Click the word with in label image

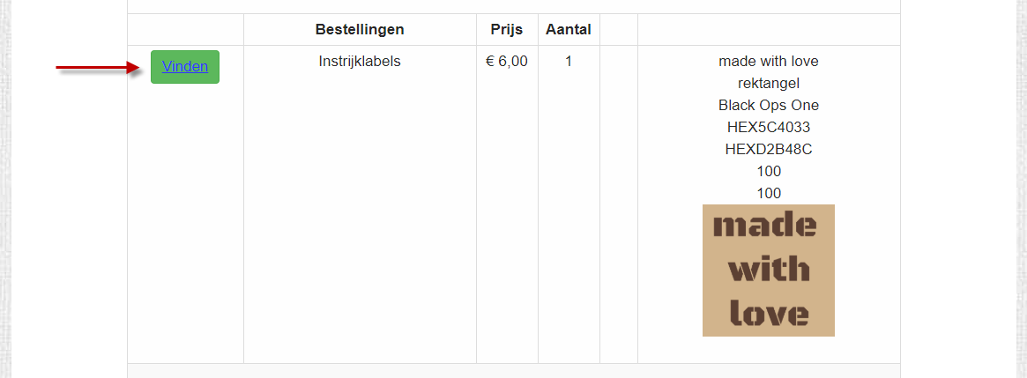tap(769, 269)
